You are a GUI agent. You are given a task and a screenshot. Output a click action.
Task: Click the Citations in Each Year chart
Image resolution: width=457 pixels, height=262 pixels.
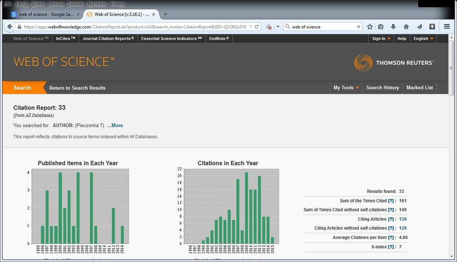232,206
